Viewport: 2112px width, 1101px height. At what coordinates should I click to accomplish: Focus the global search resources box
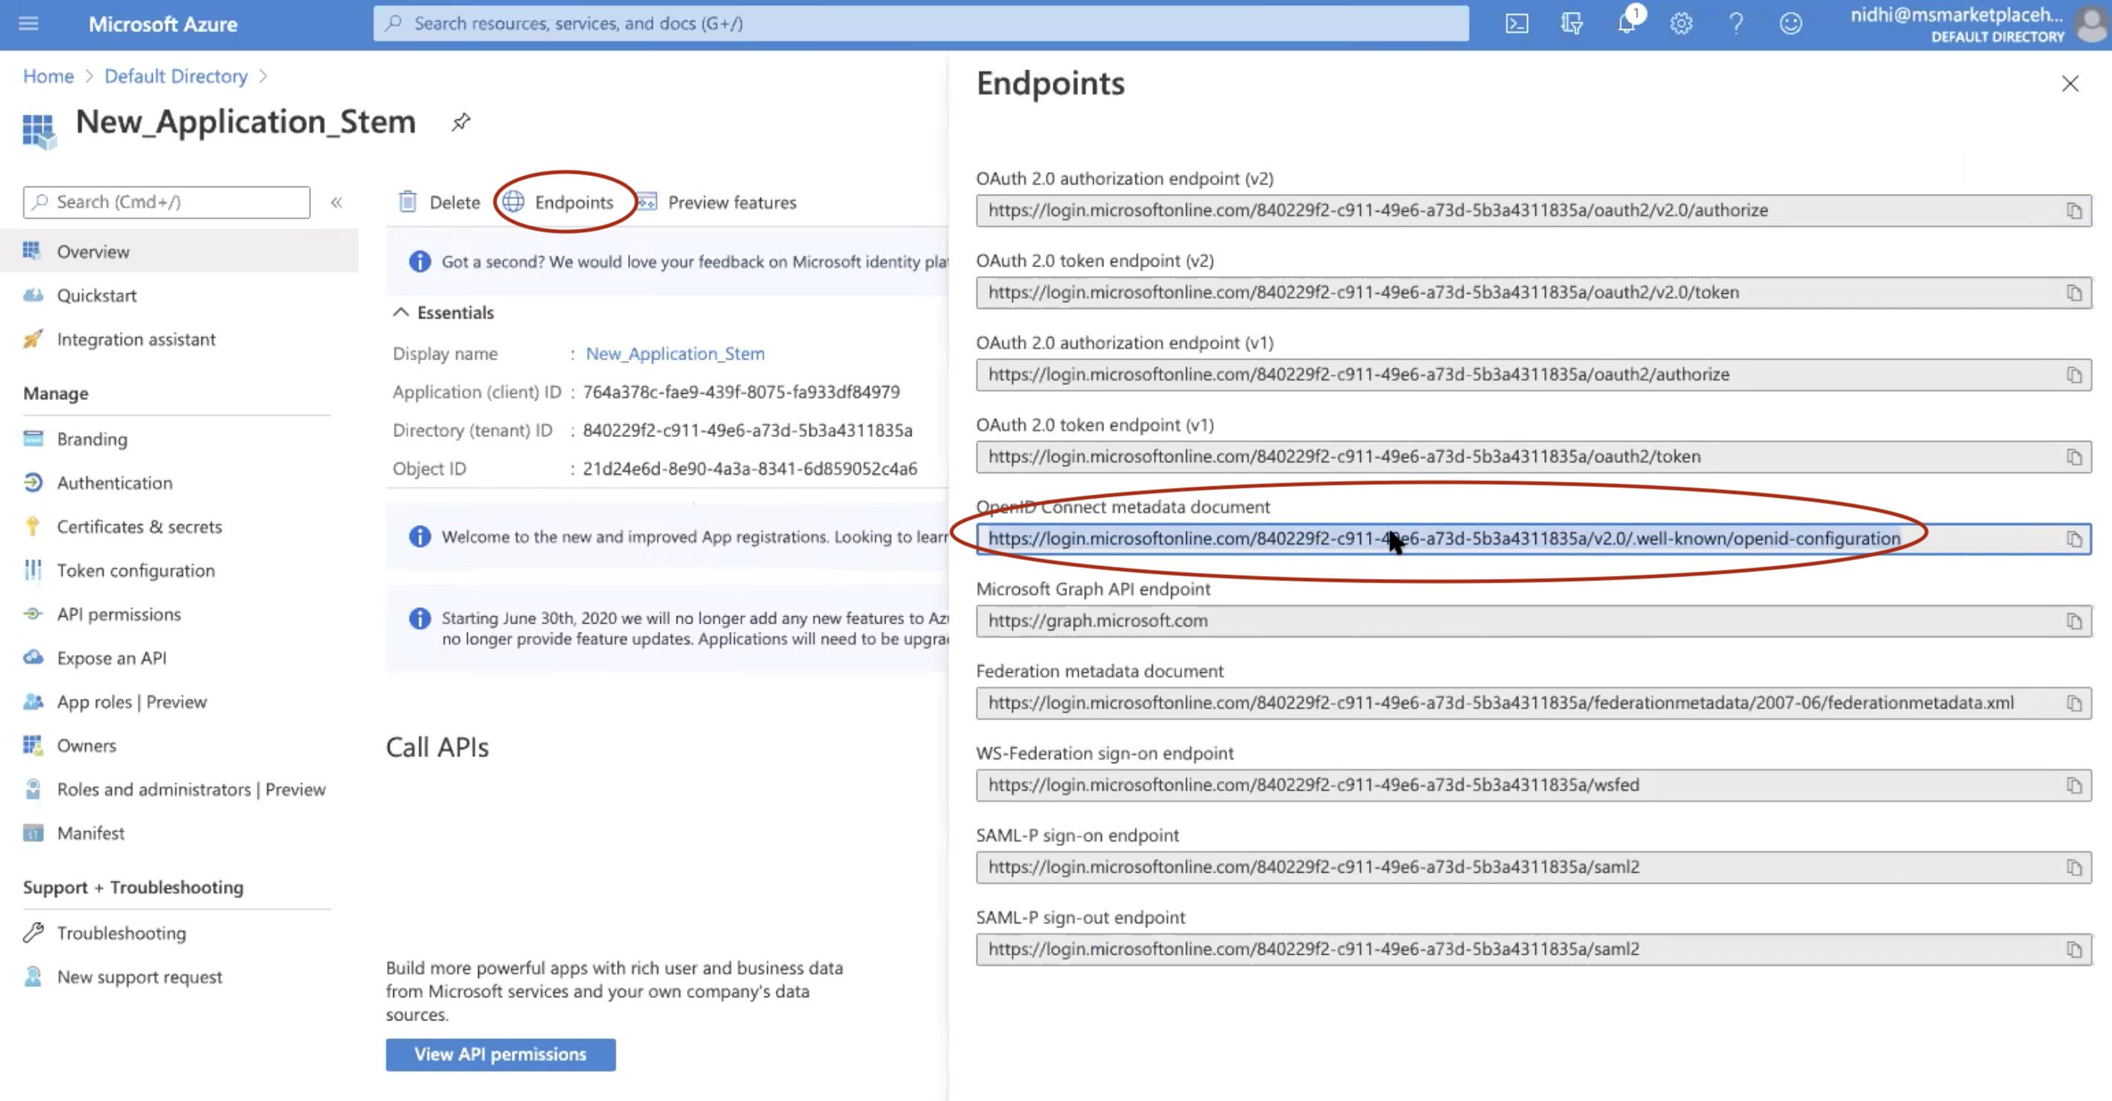(x=921, y=23)
